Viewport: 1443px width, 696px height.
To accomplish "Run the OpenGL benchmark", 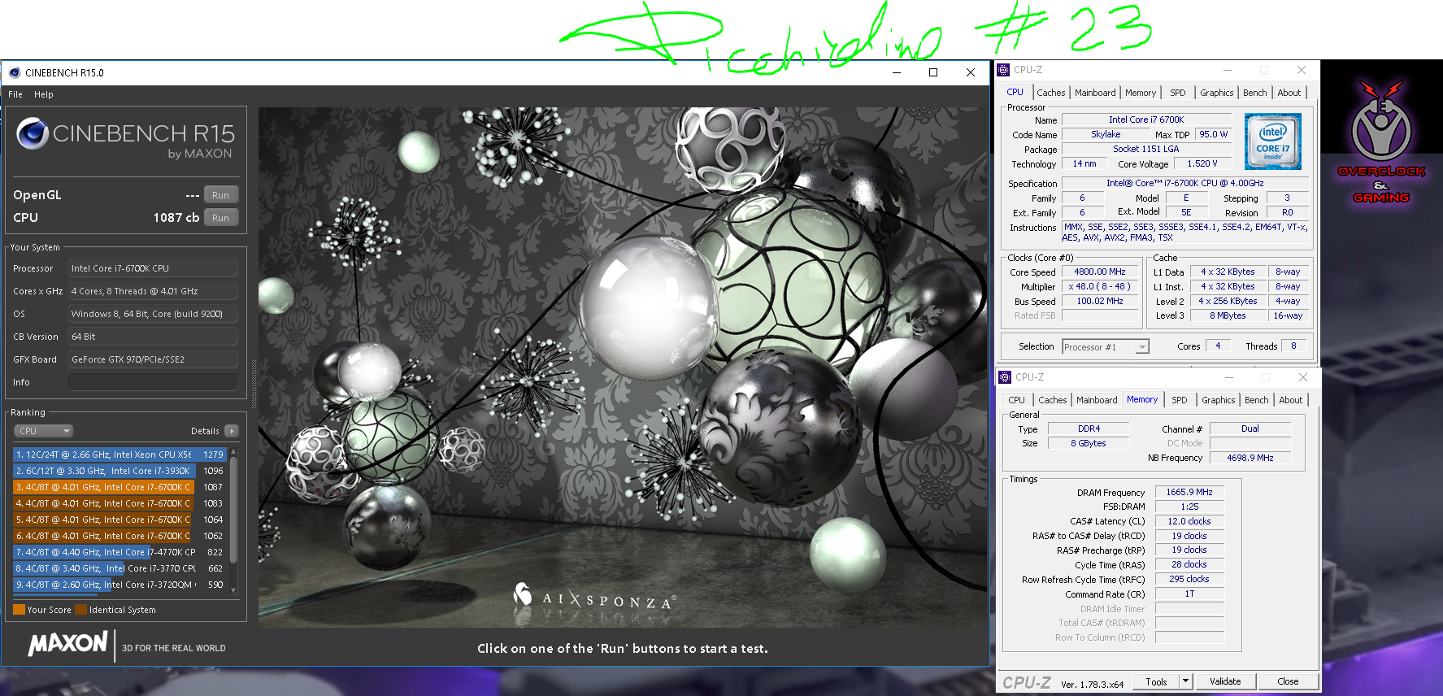I will [220, 195].
